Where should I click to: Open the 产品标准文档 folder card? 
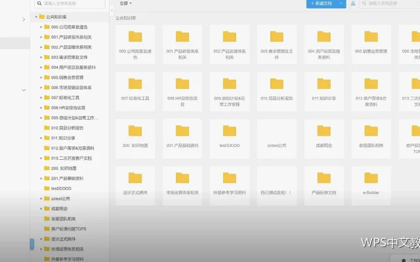(324, 186)
